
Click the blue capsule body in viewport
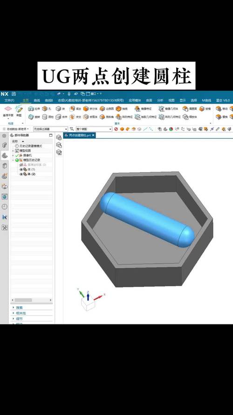tap(147, 220)
